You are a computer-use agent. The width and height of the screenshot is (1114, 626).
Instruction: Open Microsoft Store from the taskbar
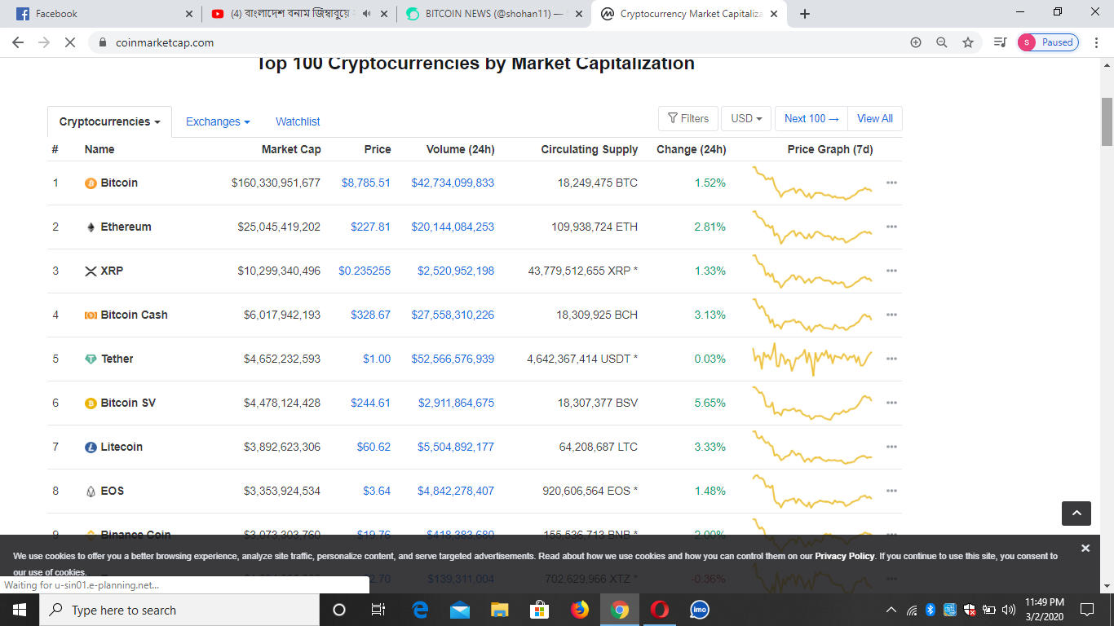tap(540, 610)
